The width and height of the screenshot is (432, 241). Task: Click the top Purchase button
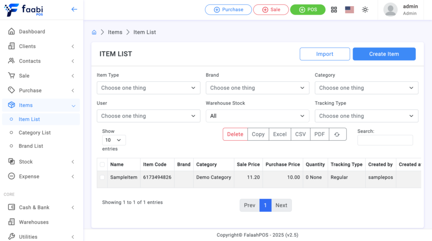point(228,10)
